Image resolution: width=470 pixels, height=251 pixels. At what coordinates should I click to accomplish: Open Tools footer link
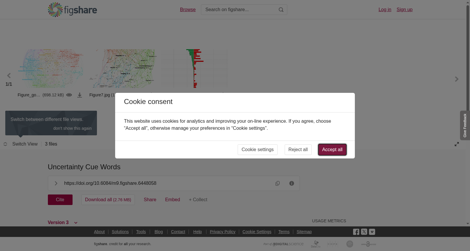tap(141, 232)
